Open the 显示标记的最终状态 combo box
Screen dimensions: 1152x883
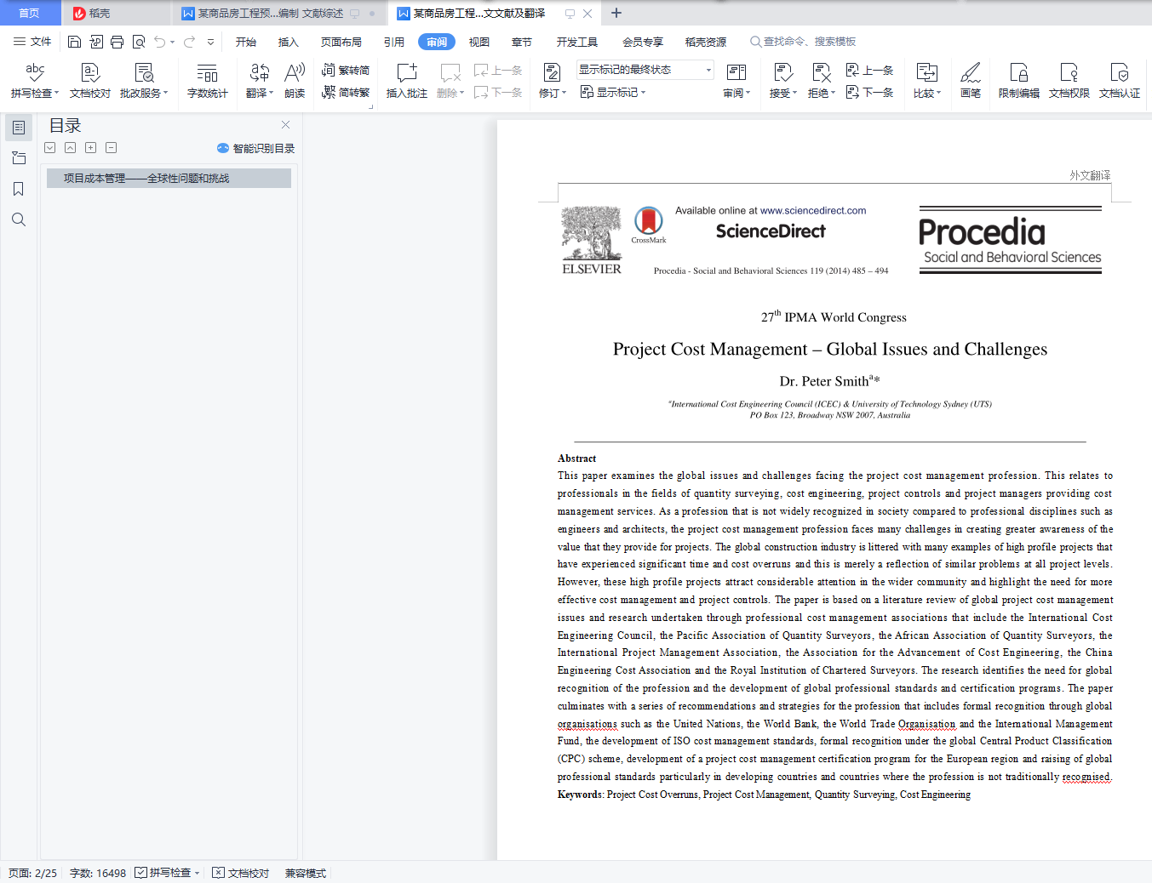point(645,70)
